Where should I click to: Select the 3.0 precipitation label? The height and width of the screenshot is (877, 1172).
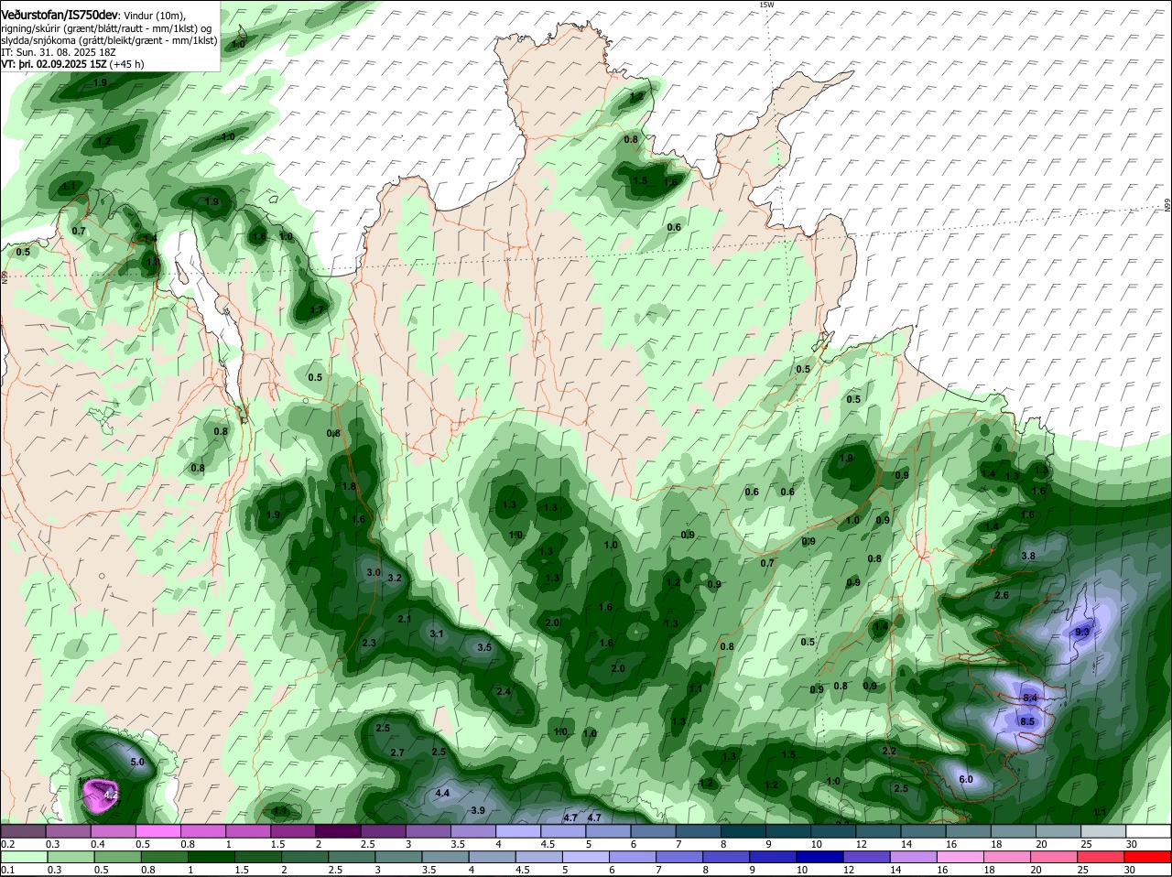click(x=373, y=572)
